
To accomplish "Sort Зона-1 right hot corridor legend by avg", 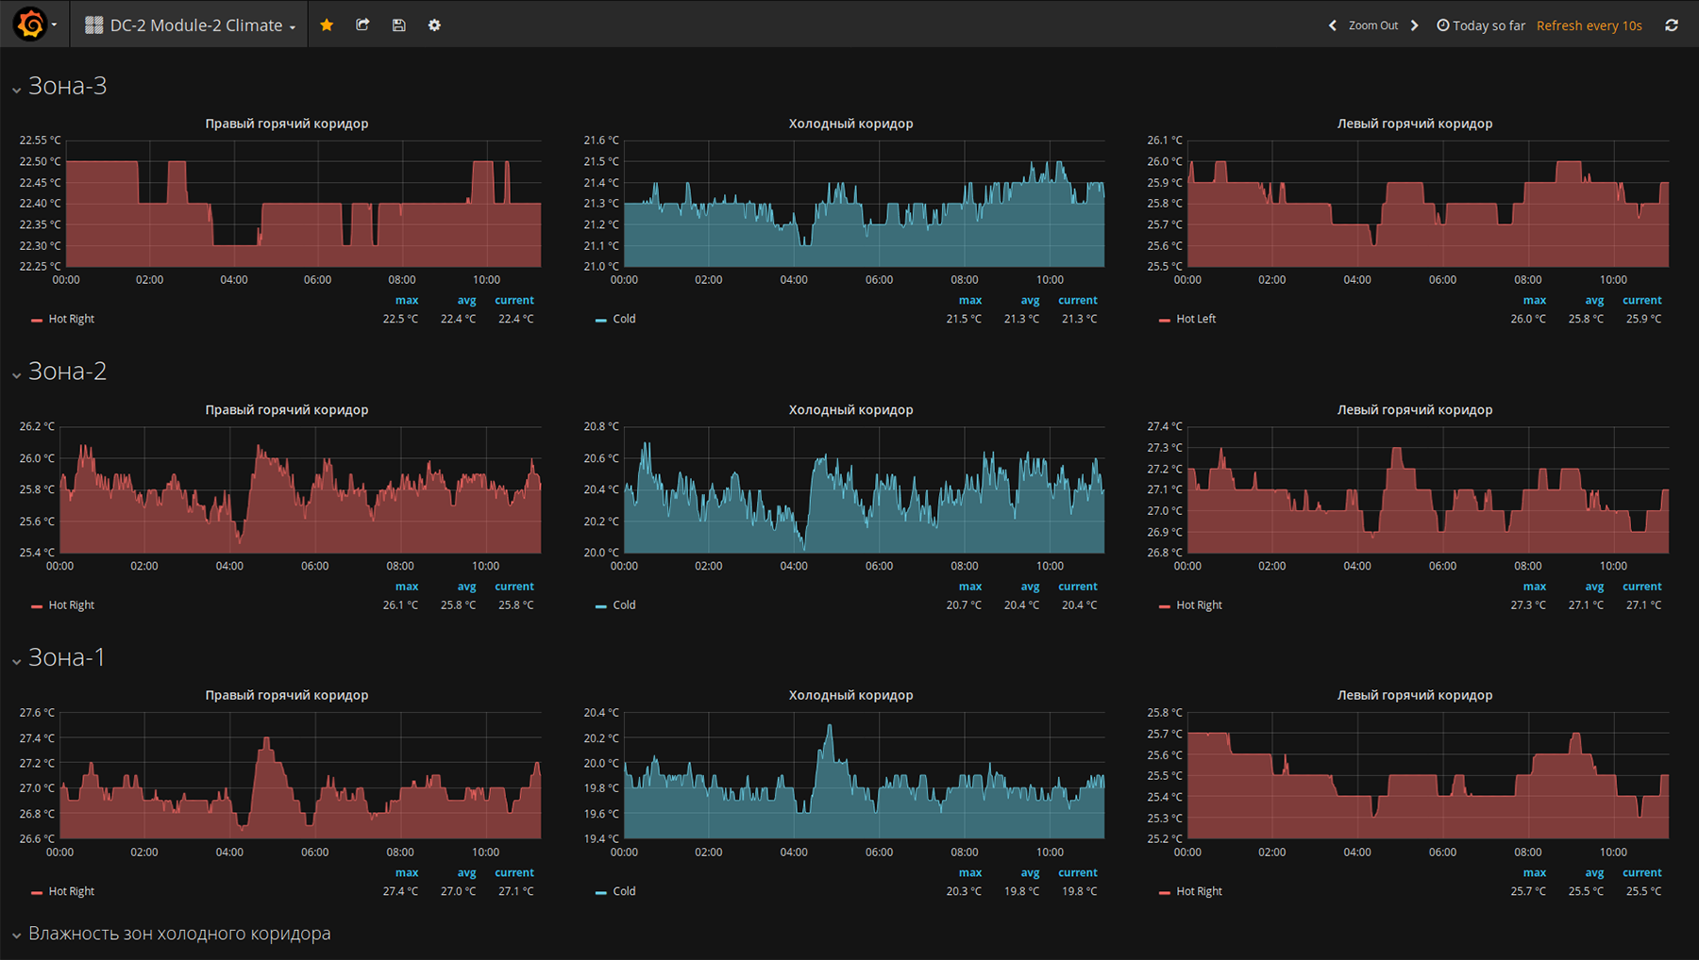I will 466,873.
